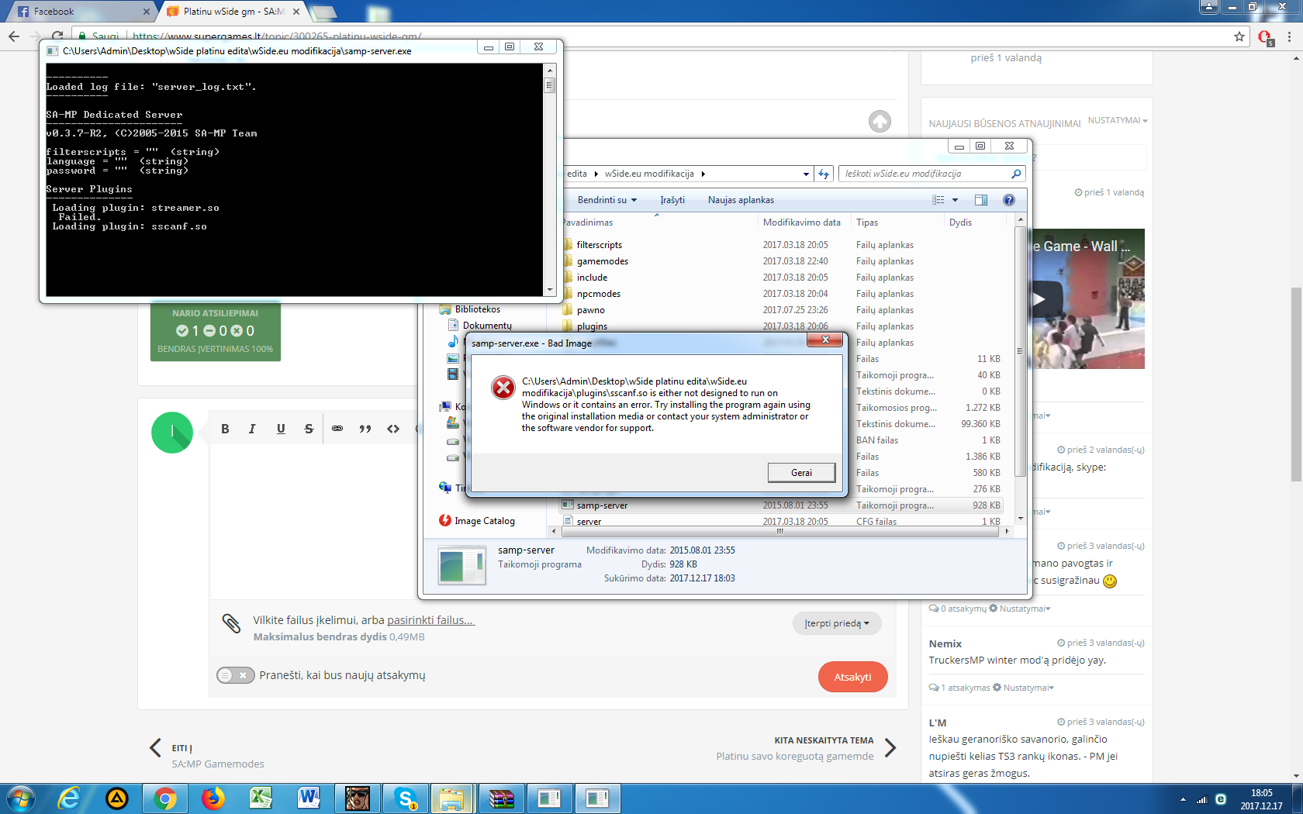Click the Italic formatting icon
The image size is (1303, 814).
coord(252,429)
